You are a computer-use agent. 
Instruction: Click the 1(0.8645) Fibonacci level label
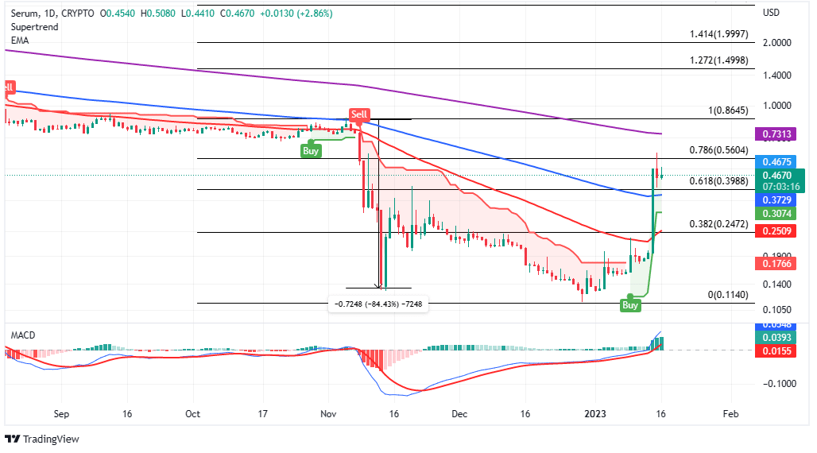point(728,110)
